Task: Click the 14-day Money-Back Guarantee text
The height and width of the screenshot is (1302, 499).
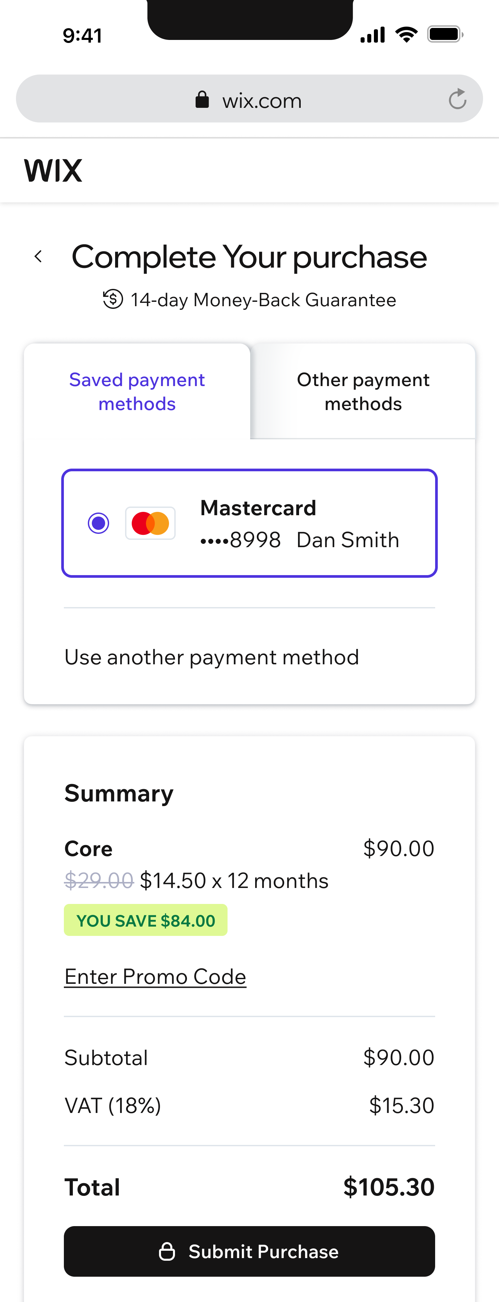Action: pyautogui.click(x=263, y=300)
